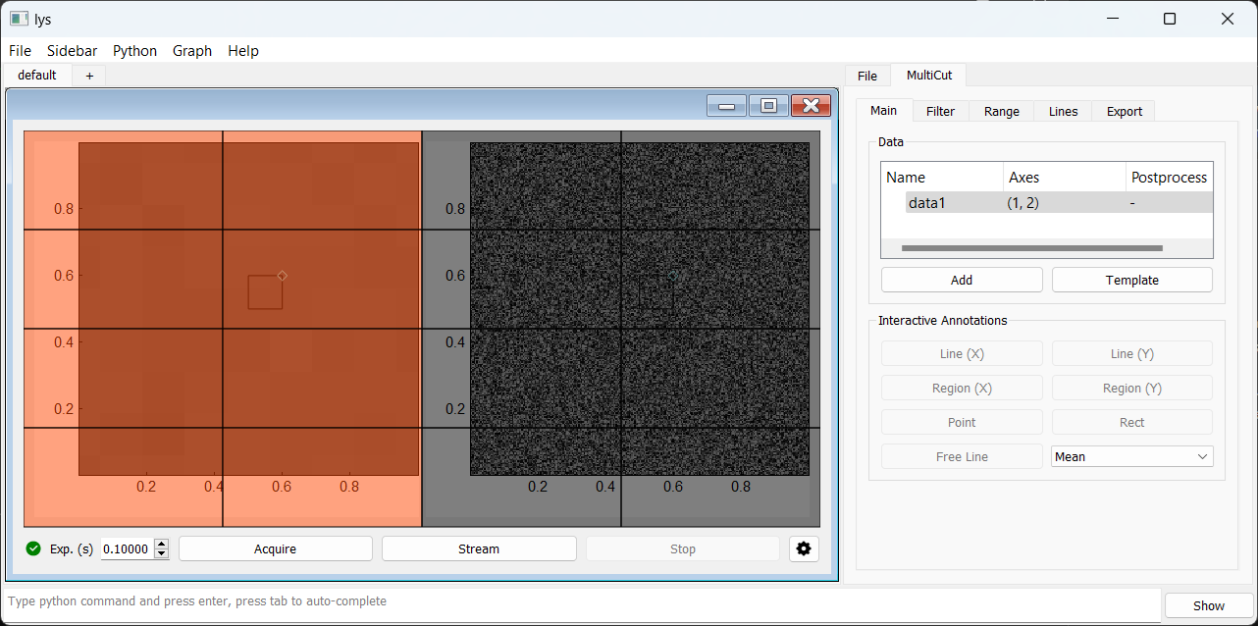This screenshot has width=1258, height=626.
Task: Open the Mean dropdown list
Action: click(x=1131, y=456)
